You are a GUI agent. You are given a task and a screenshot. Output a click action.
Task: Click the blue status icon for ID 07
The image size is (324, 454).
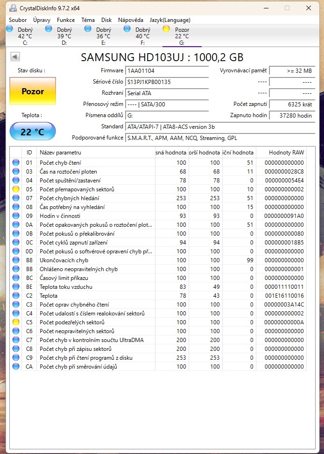[16, 198]
